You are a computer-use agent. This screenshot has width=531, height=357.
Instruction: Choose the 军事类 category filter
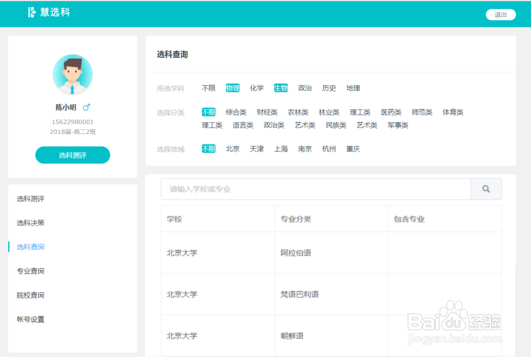397,125
